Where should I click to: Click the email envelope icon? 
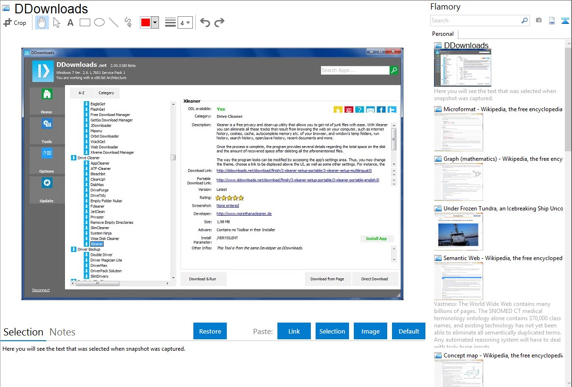pos(370,110)
